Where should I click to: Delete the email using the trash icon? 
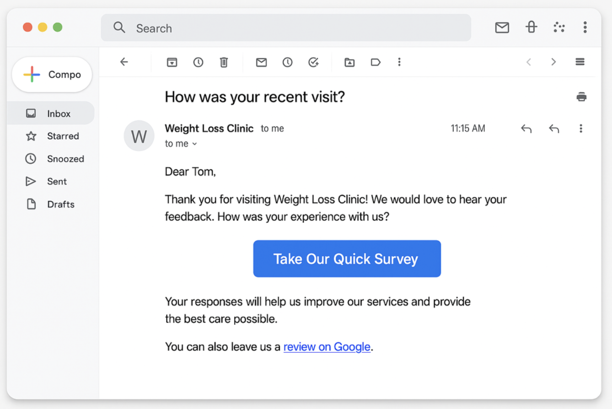tap(224, 62)
